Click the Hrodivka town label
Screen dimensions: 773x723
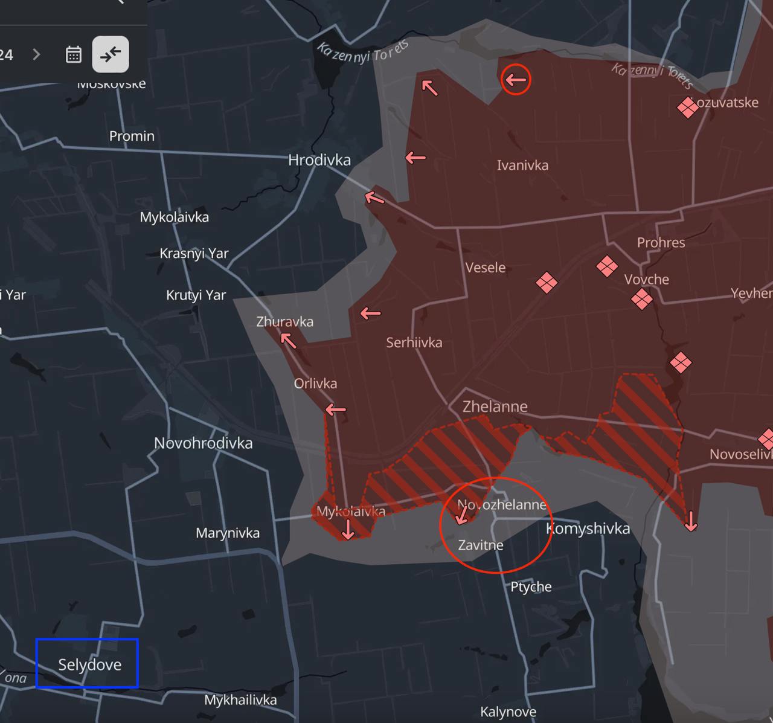[x=319, y=159]
